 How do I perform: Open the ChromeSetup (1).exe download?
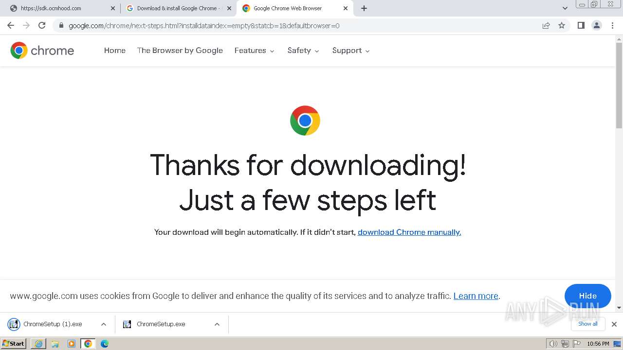coord(53,324)
